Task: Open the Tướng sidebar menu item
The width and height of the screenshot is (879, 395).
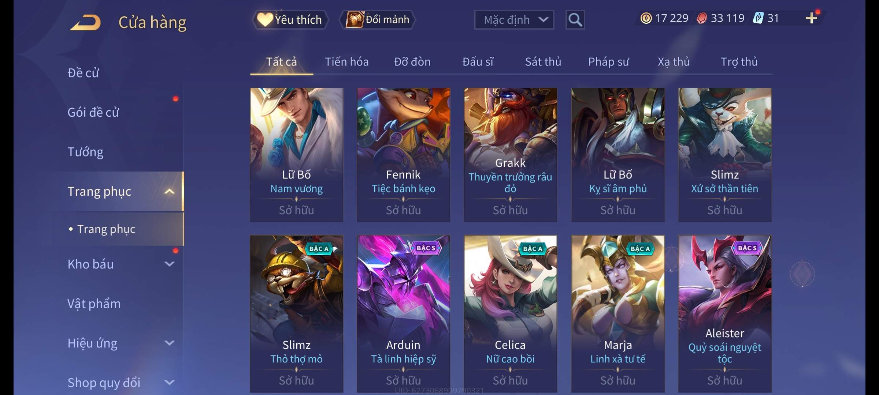Action: (x=85, y=152)
